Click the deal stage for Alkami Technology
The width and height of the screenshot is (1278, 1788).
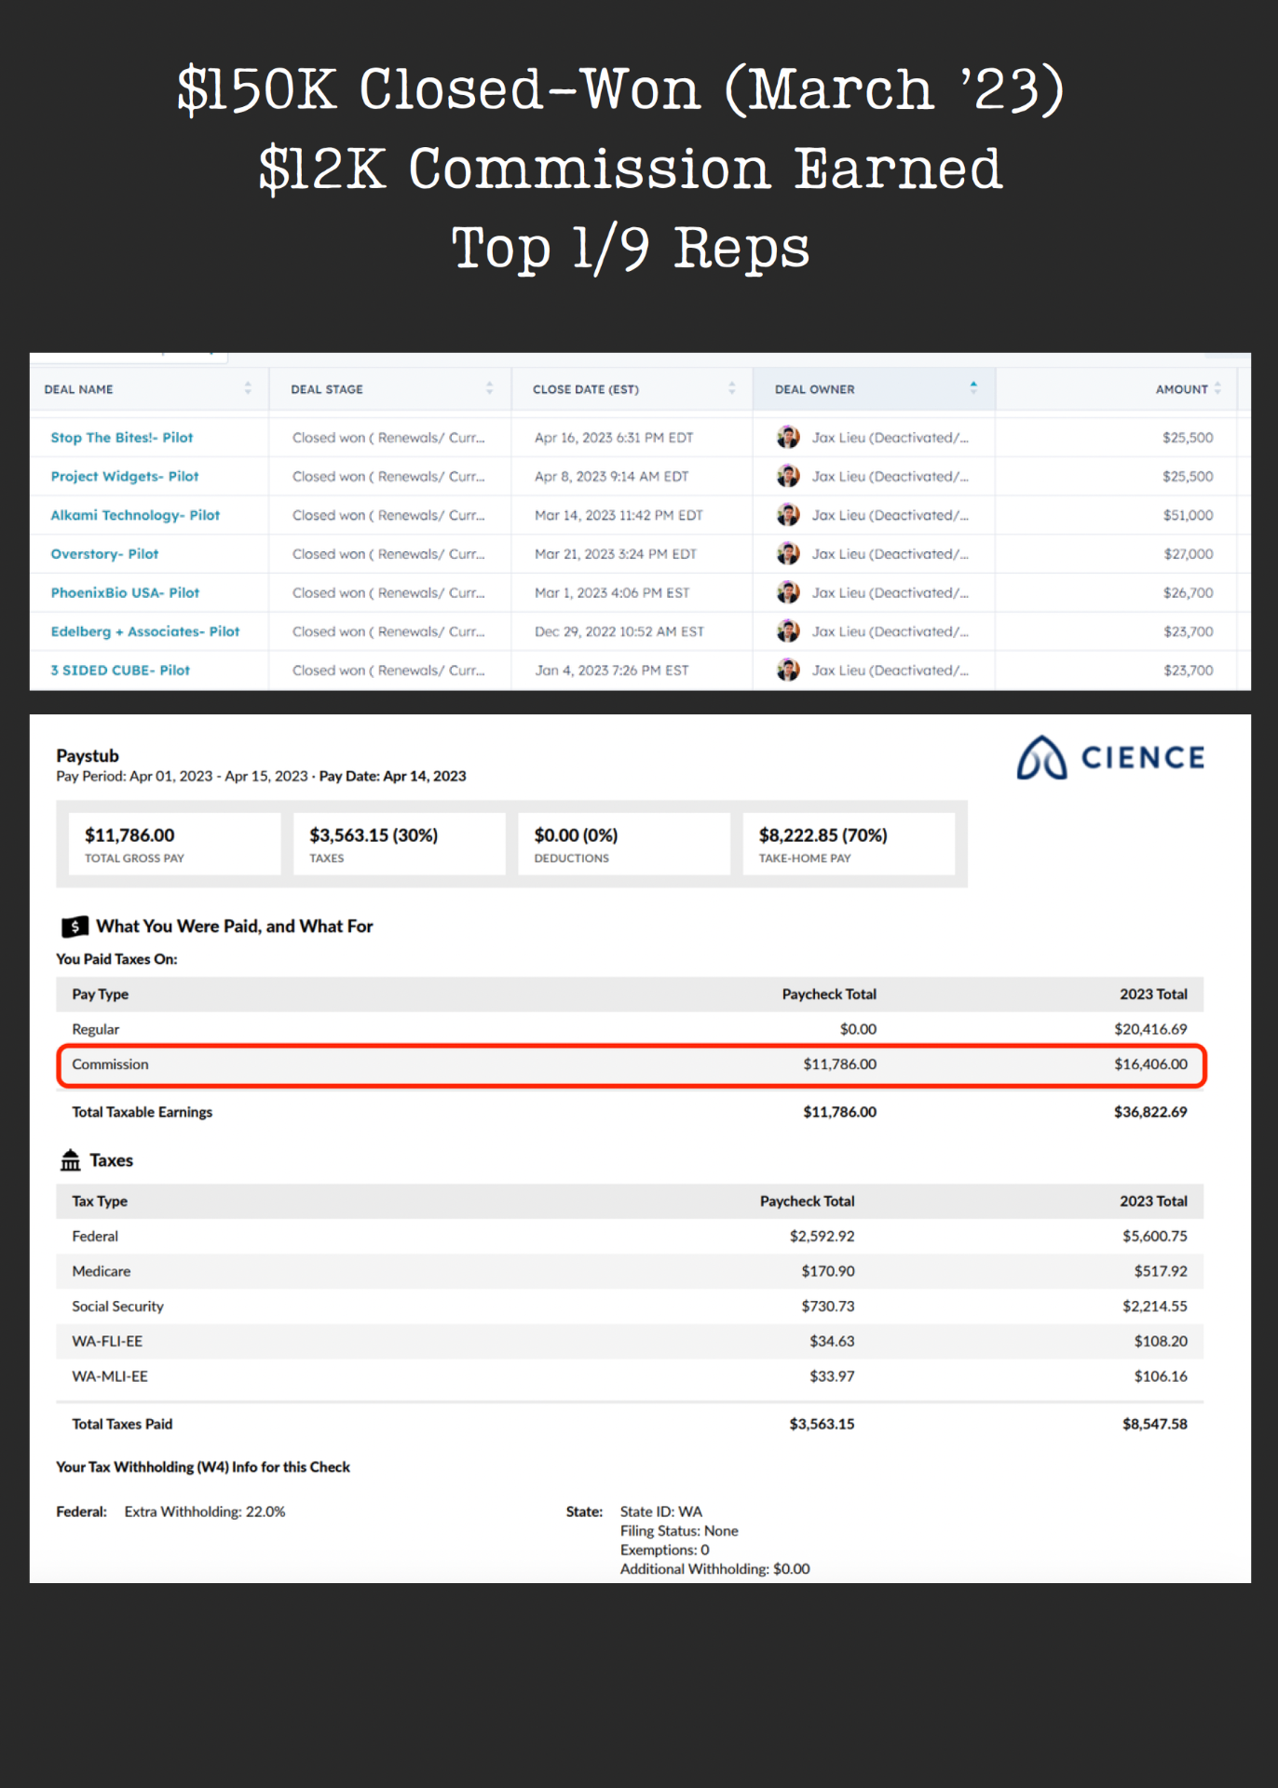[388, 515]
